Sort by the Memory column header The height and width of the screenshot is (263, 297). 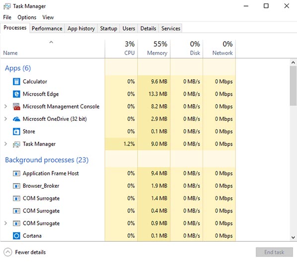click(x=154, y=49)
